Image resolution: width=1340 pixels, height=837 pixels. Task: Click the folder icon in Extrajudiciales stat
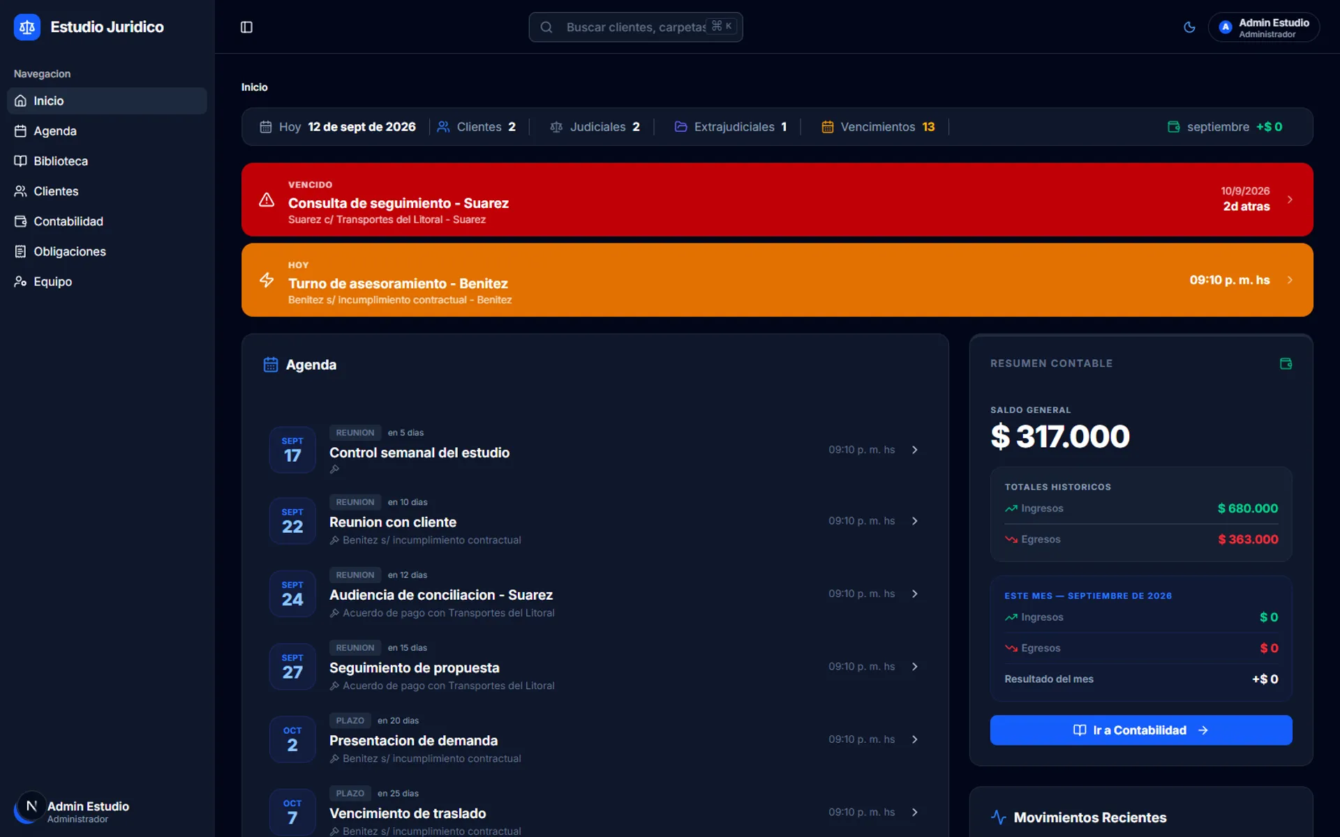(x=680, y=127)
